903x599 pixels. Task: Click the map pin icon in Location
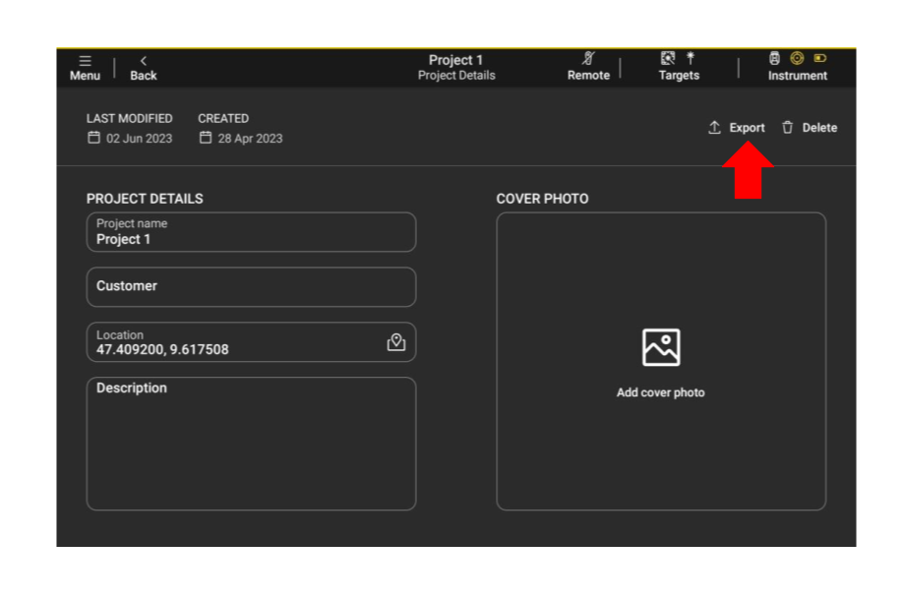click(396, 342)
